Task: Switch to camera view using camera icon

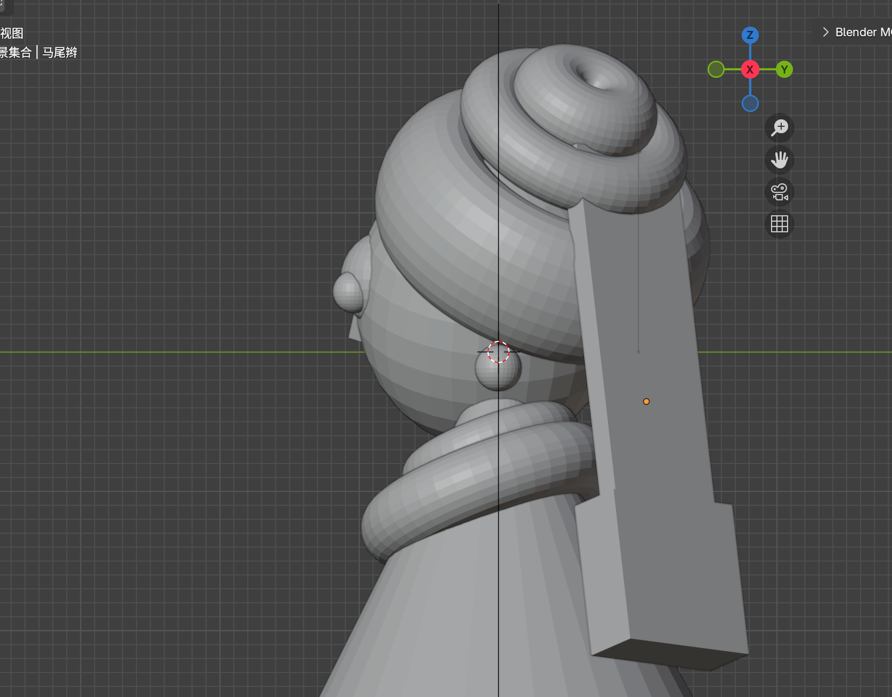Action: [x=779, y=192]
